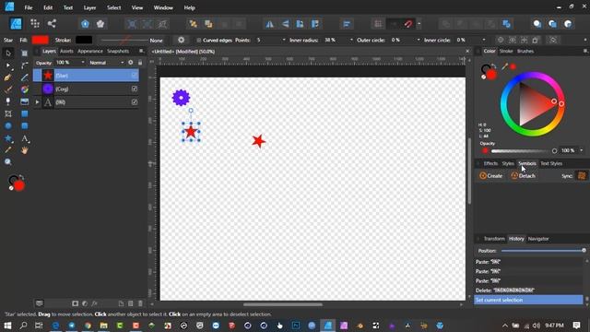The image size is (590, 332).
Task: Open the Layer menu
Action: coord(89,7)
